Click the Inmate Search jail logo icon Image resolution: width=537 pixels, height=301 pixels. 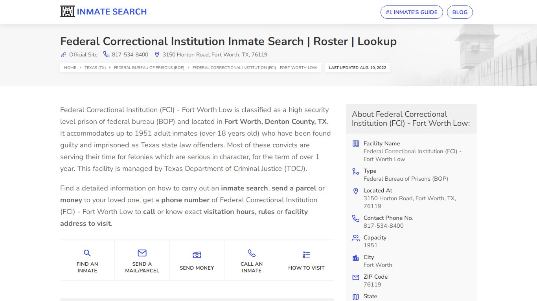click(x=67, y=12)
